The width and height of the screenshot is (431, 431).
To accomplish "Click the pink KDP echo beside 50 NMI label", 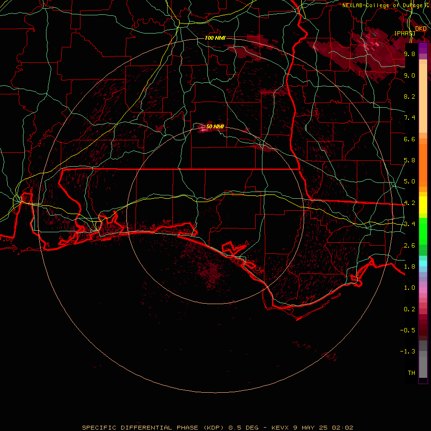I will click(204, 129).
